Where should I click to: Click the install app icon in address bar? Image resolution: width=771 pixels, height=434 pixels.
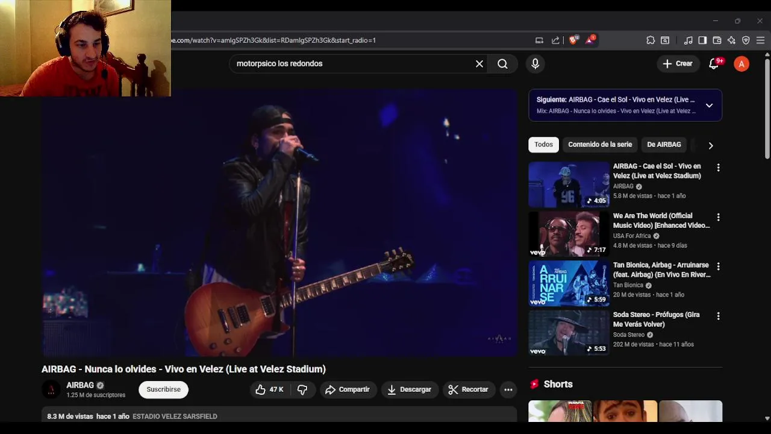click(539, 40)
